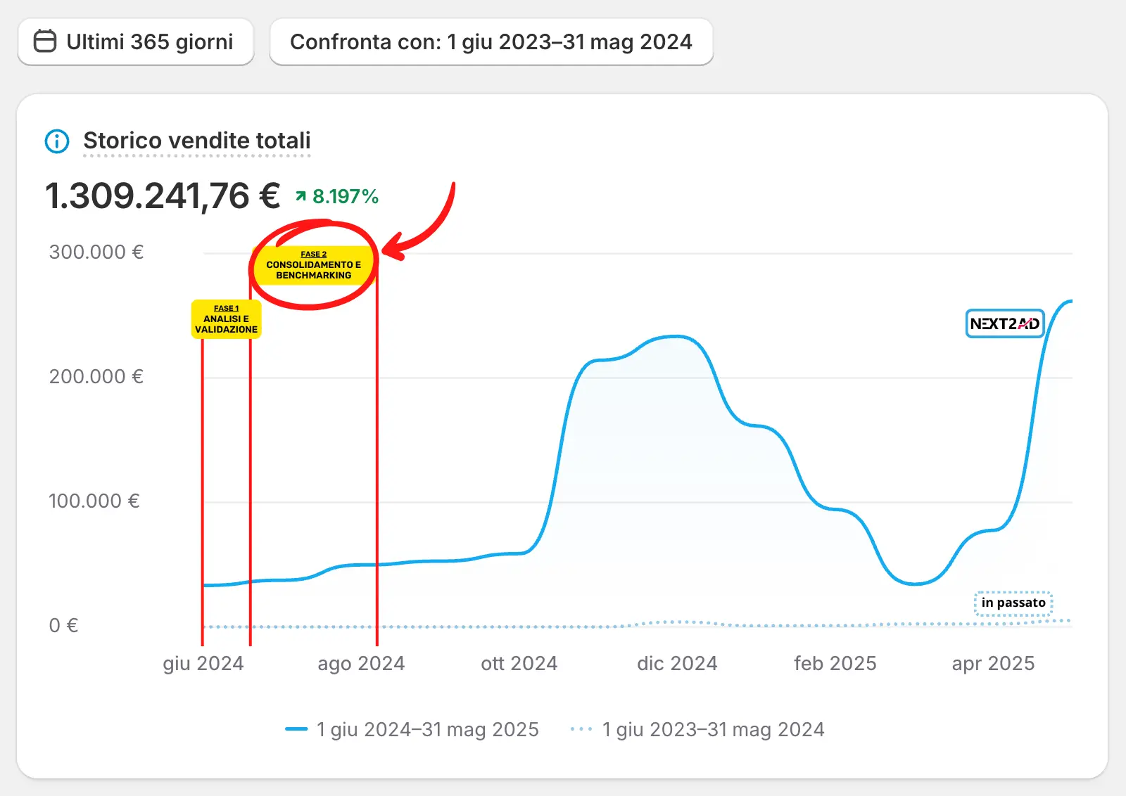Click the dic 2024 x-axis label
The width and height of the screenshot is (1126, 796).
[677, 663]
